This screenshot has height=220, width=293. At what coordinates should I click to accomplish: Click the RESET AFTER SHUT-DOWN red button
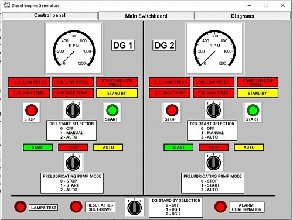76,207
